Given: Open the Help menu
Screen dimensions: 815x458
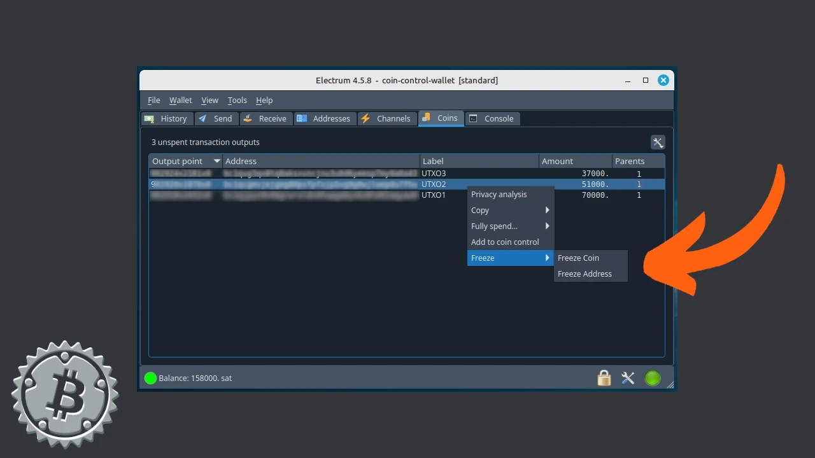Looking at the screenshot, I should click(264, 100).
